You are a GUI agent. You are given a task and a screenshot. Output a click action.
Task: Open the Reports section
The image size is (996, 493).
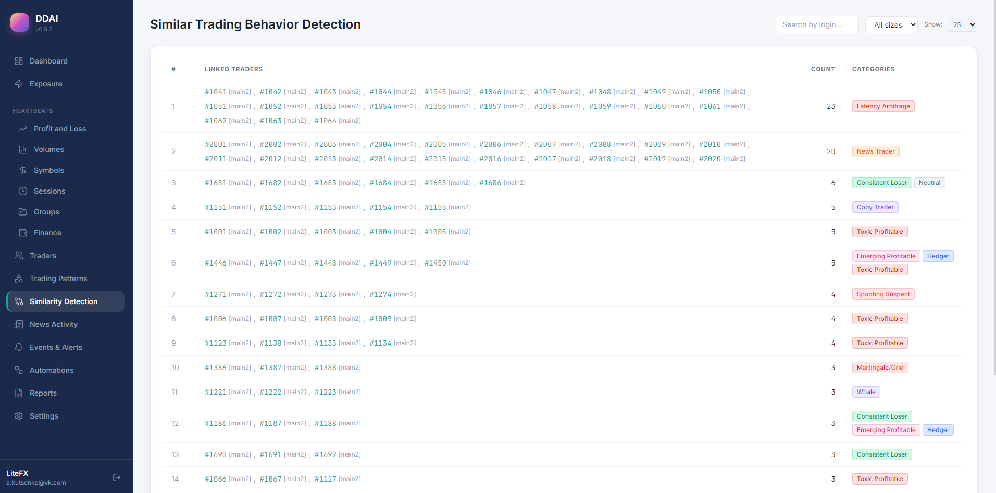click(66, 393)
